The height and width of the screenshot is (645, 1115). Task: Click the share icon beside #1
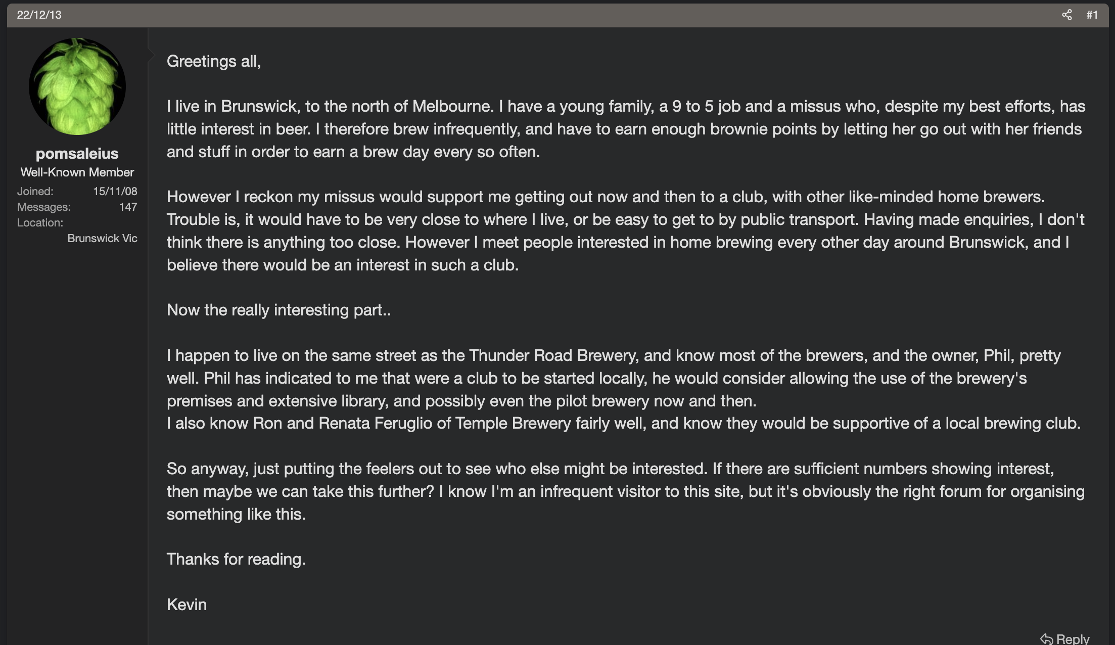tap(1067, 16)
